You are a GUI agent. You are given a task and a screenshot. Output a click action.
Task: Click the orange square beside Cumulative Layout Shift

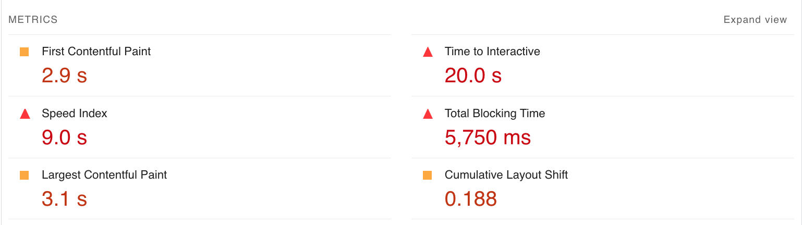click(x=427, y=176)
